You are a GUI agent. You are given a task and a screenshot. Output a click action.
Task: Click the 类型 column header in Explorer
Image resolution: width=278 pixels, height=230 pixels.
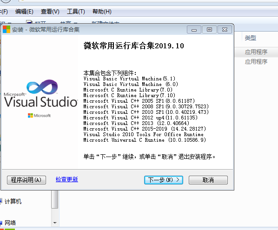pyautogui.click(x=251, y=38)
